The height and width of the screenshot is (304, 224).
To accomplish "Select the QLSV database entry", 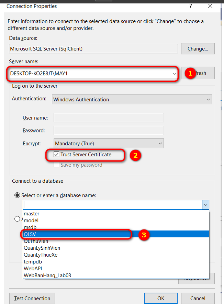I will [30, 234].
